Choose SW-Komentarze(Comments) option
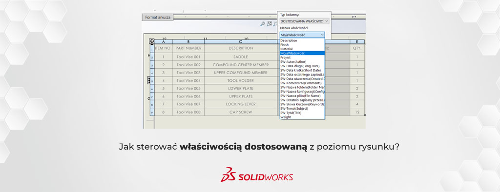500x192 pixels. pos(302,83)
